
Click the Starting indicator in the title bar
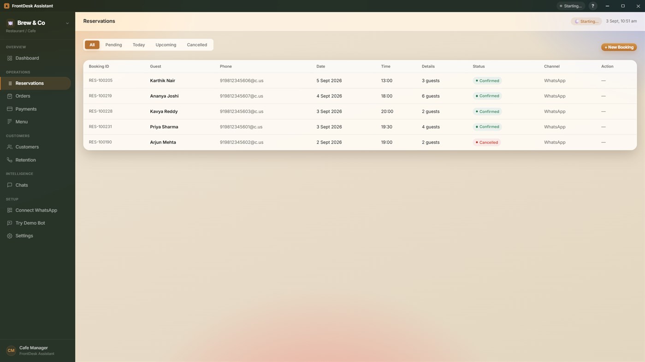(x=571, y=6)
